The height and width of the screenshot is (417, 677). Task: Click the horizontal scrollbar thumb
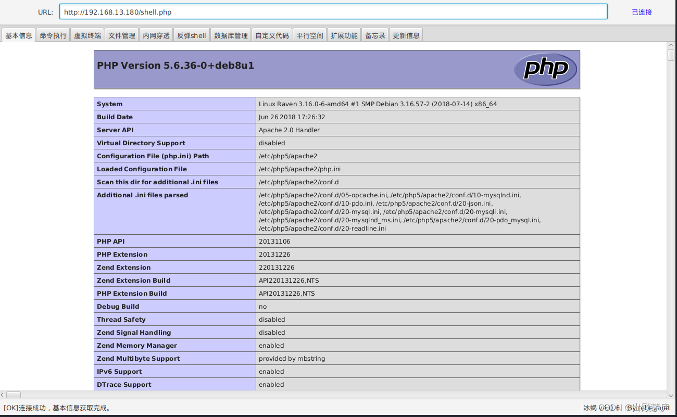point(14,395)
